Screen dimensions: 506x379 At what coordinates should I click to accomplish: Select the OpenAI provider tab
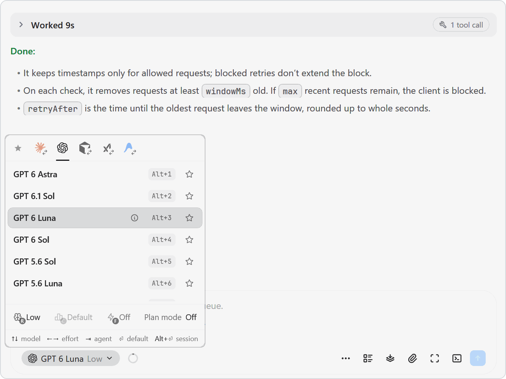pyautogui.click(x=62, y=148)
